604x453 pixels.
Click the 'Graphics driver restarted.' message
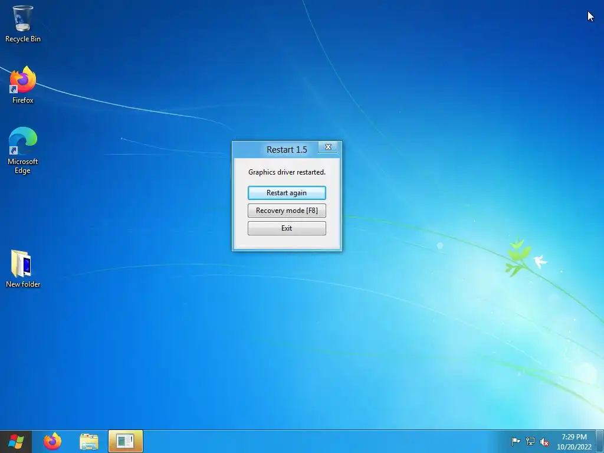click(287, 172)
